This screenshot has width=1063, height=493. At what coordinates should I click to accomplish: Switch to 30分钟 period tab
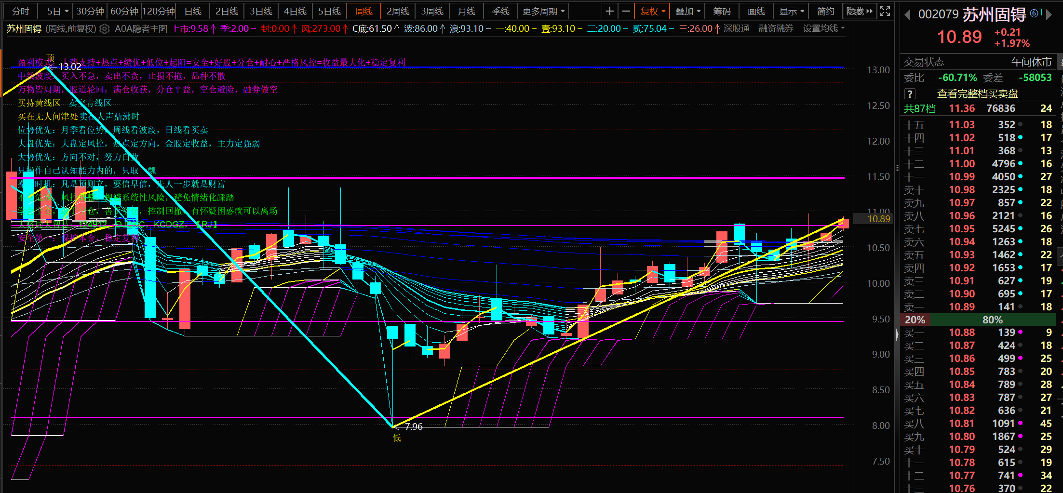pos(90,11)
